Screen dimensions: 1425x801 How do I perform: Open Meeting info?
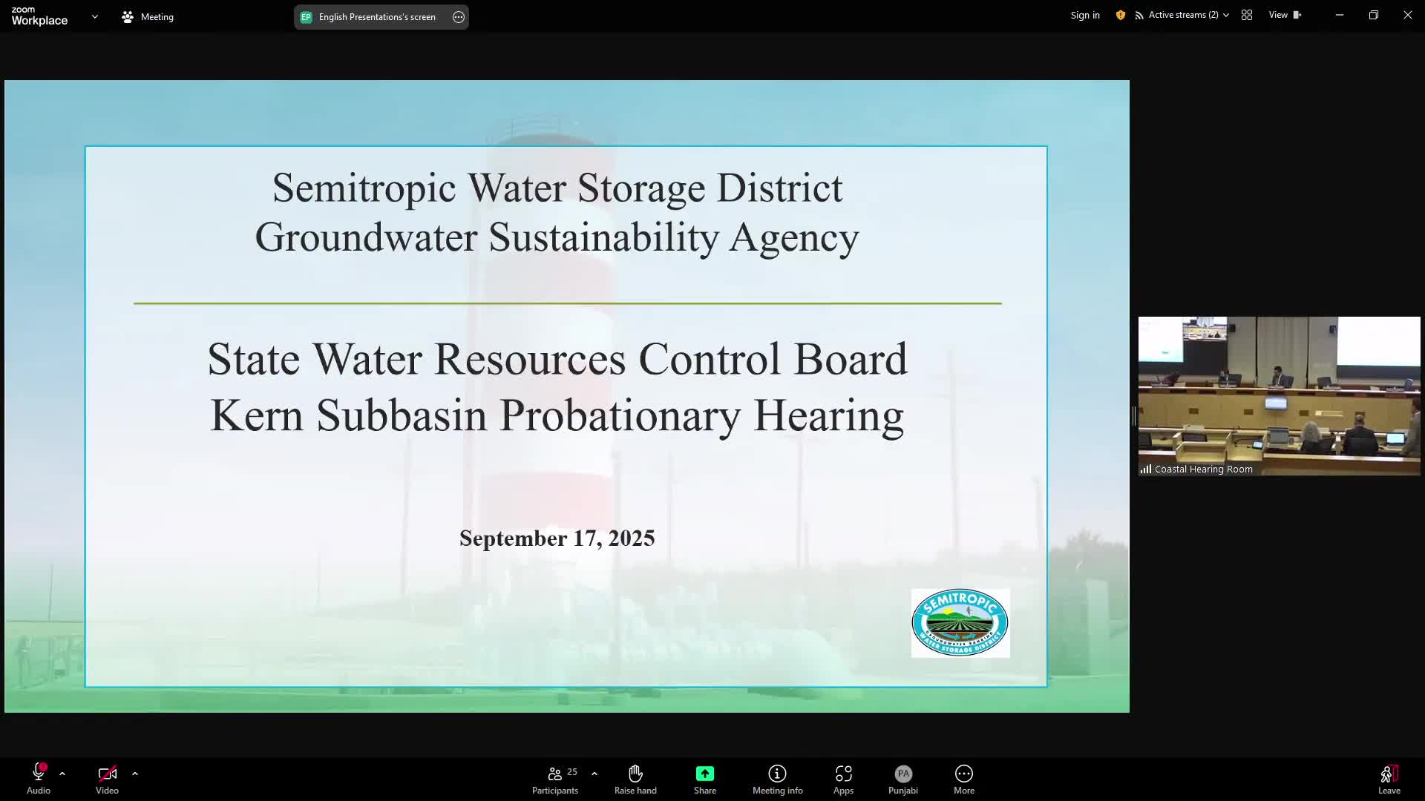[777, 779]
